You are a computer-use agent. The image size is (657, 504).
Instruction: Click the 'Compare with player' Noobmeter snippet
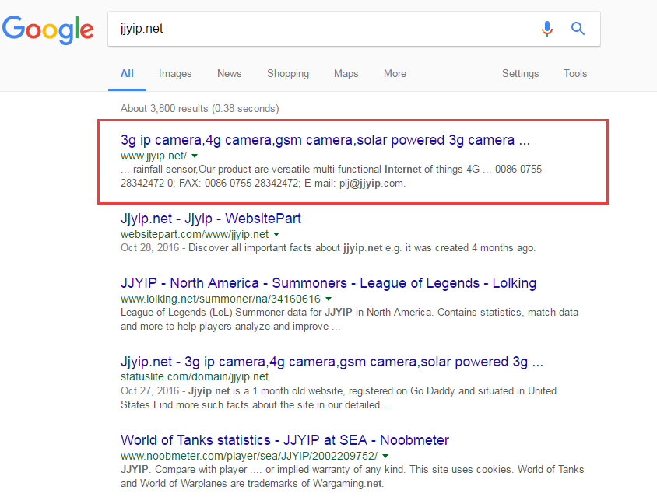(x=353, y=476)
